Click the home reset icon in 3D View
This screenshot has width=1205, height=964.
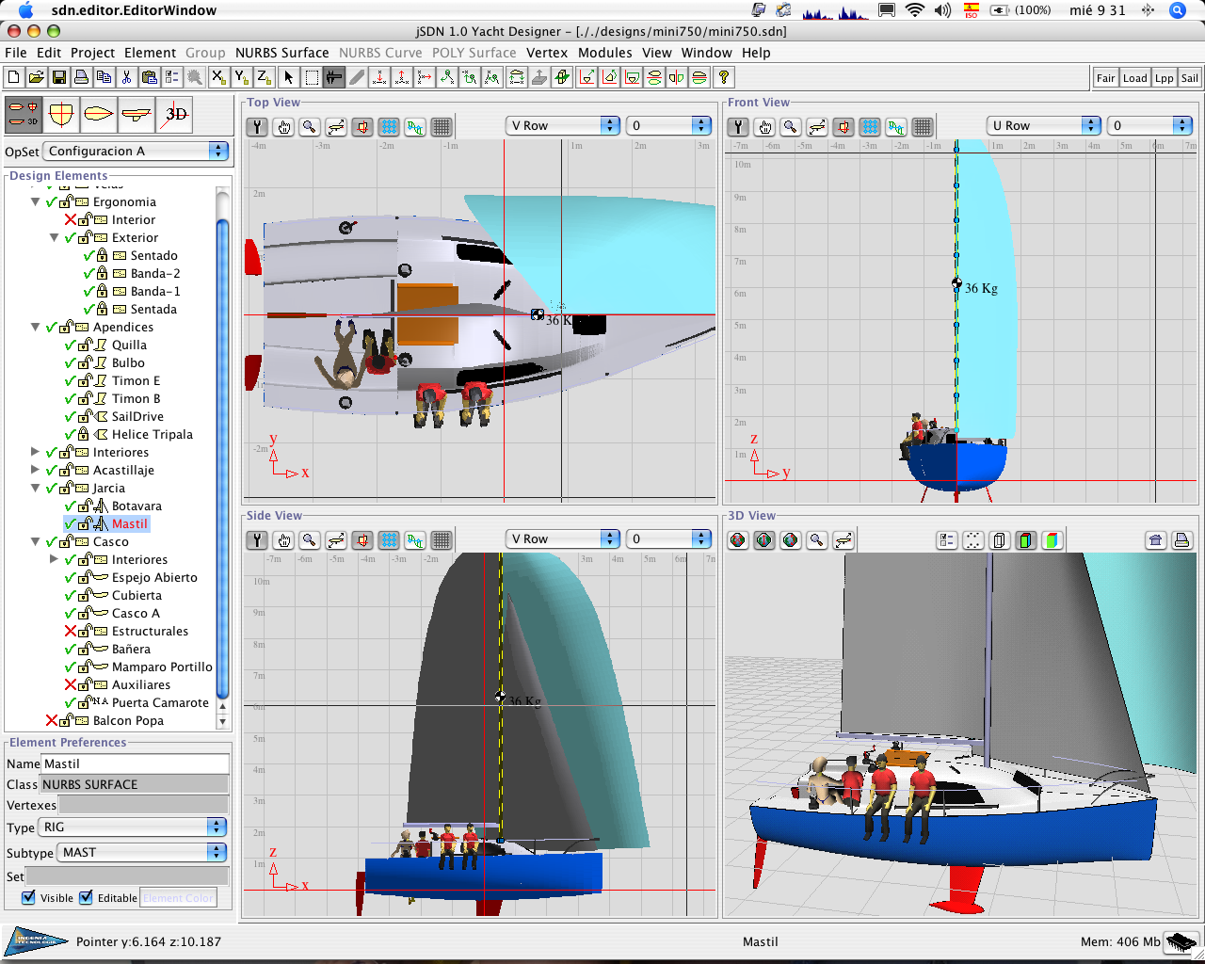point(1156,539)
